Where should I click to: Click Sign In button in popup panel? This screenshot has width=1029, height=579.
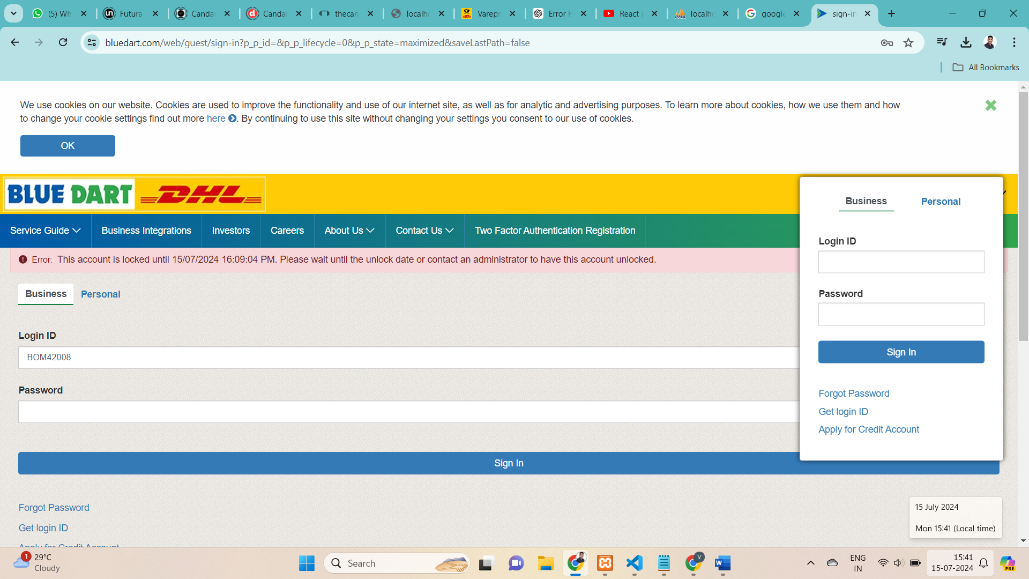point(901,352)
